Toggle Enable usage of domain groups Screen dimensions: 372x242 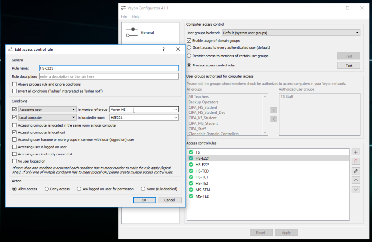point(189,41)
